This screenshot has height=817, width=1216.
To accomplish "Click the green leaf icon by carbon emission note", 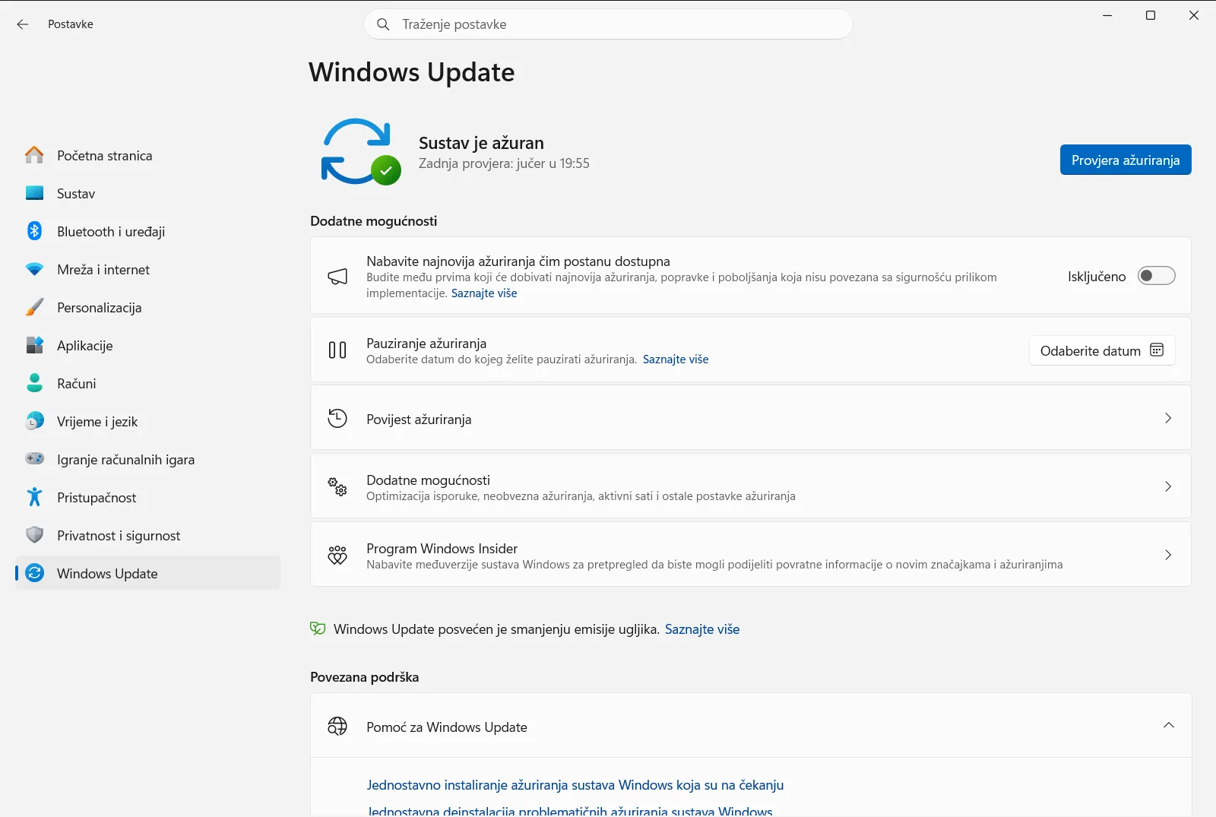I will 318,629.
